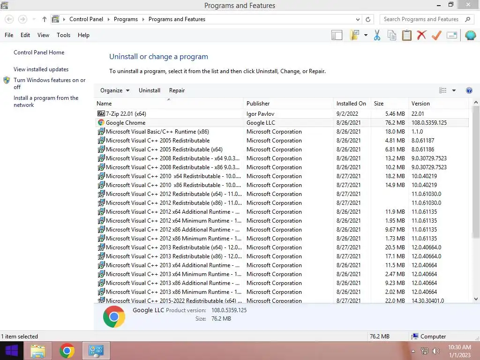Select Visual C++ 2005 Redistributable (x64) row
This screenshot has width=480, height=360.
coord(282,150)
